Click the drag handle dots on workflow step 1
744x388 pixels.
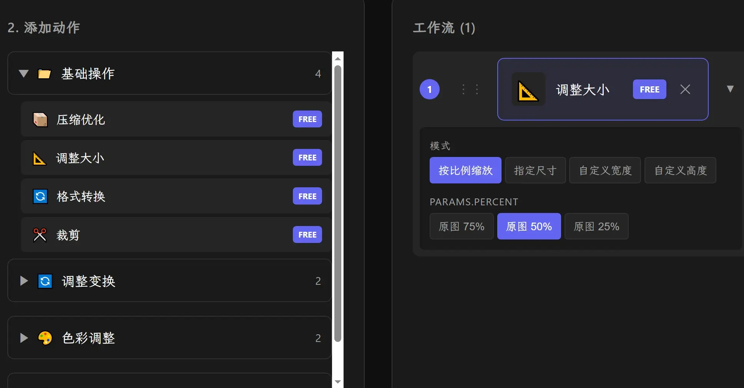(x=470, y=89)
